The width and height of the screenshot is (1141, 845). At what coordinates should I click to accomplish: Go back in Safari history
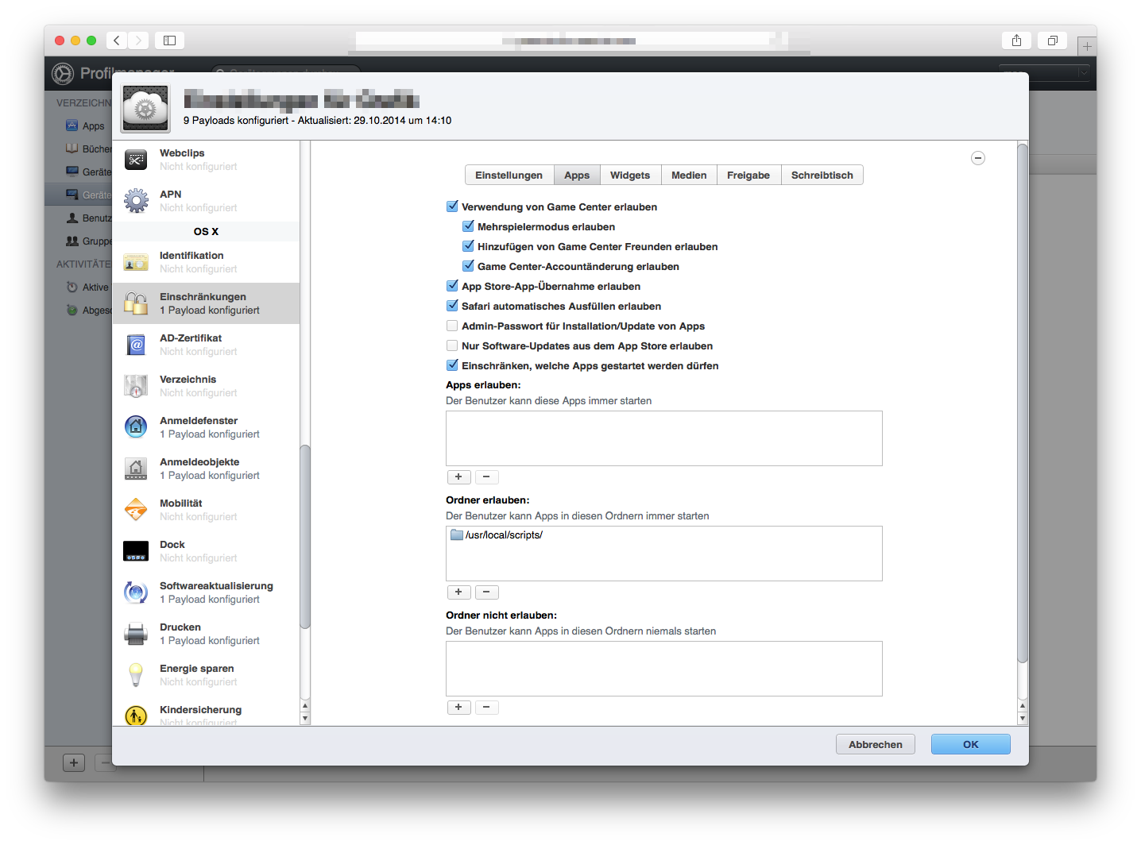117,40
